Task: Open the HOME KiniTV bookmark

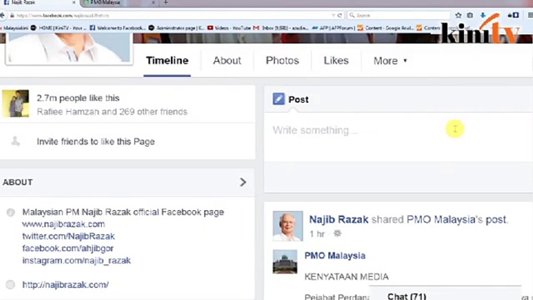Action: pos(59,28)
